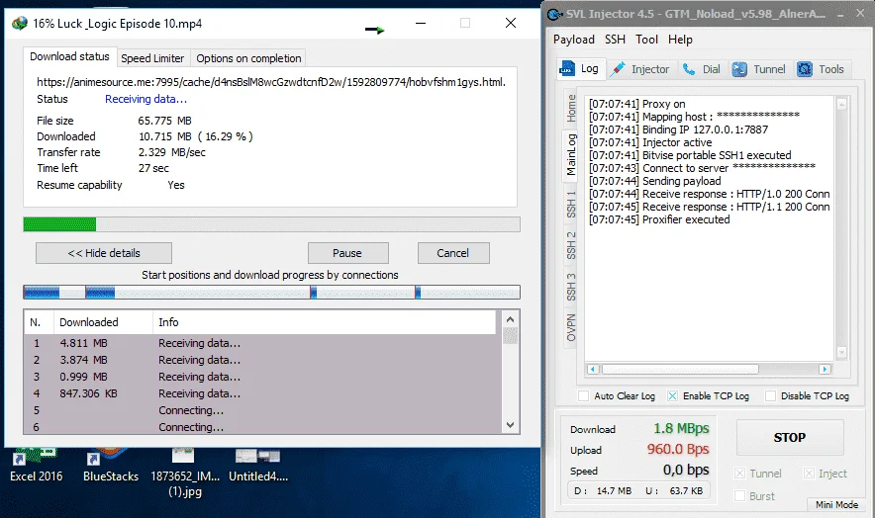Click the STOP button in SVL Injector
Screen dimensions: 875x518
click(790, 438)
